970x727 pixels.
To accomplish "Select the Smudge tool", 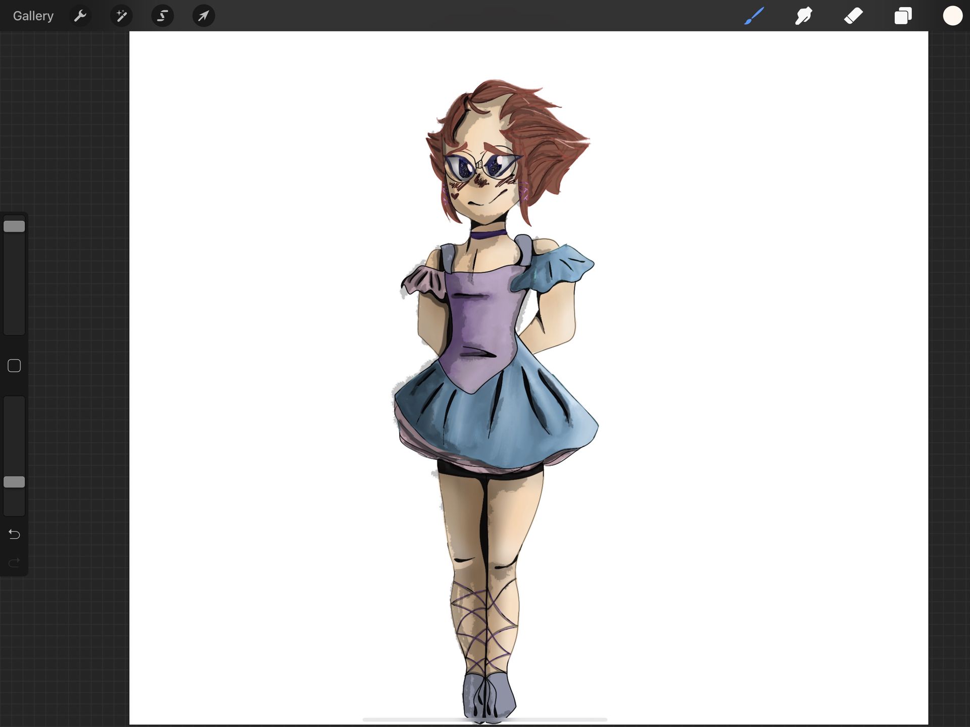I will pyautogui.click(x=803, y=16).
